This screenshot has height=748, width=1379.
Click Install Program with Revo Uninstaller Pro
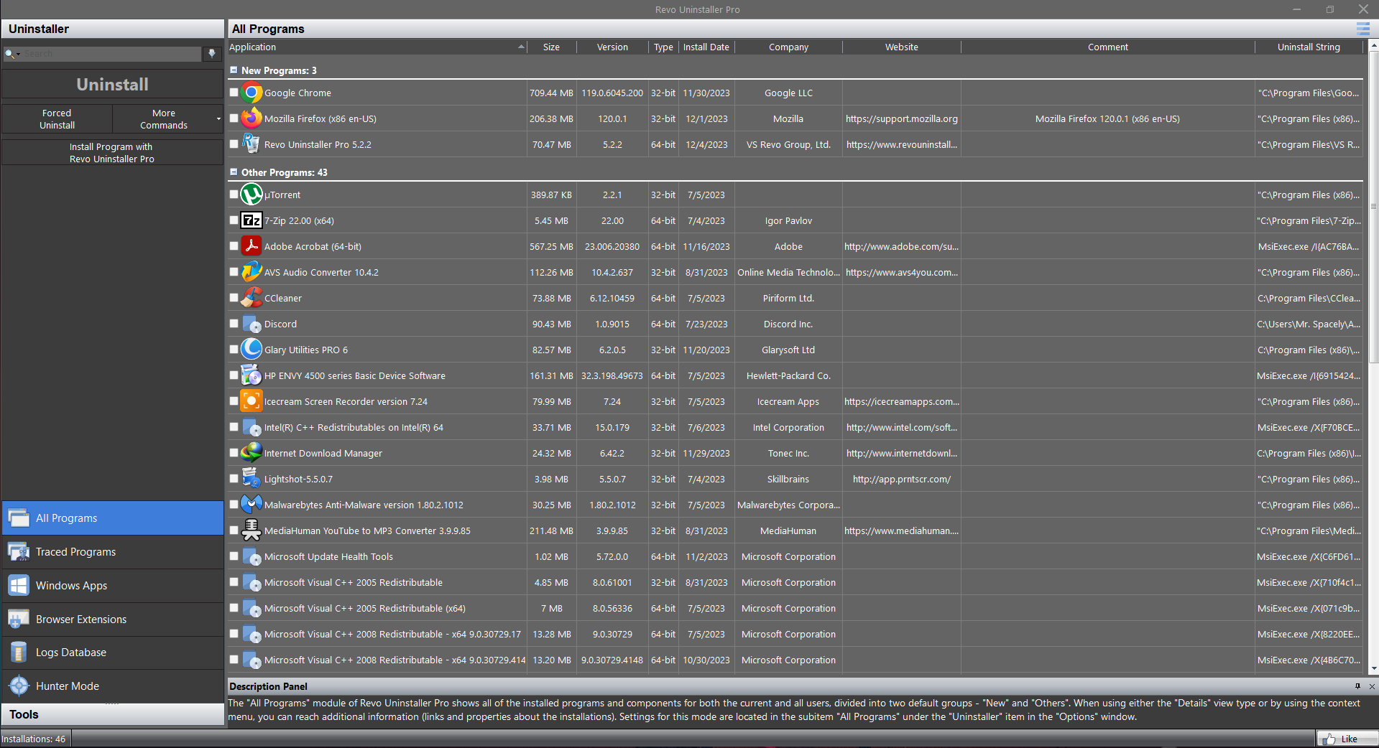tap(113, 152)
